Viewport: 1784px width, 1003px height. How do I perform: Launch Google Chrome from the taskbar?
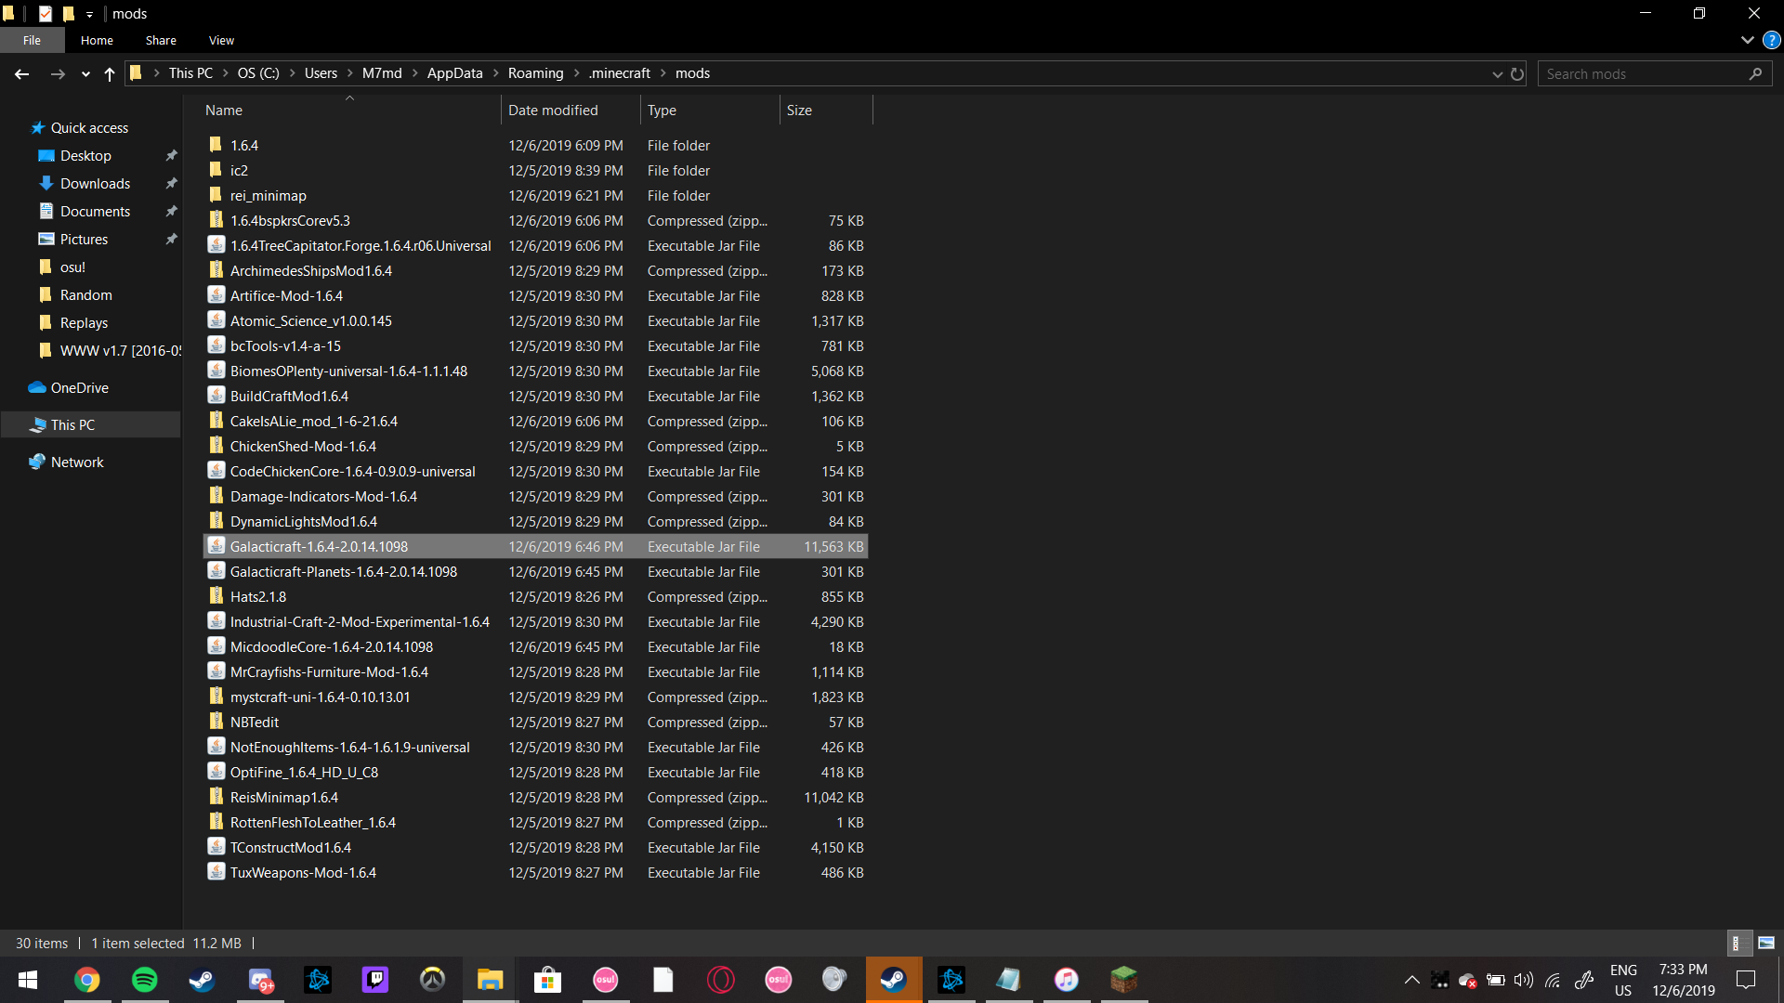(x=87, y=979)
